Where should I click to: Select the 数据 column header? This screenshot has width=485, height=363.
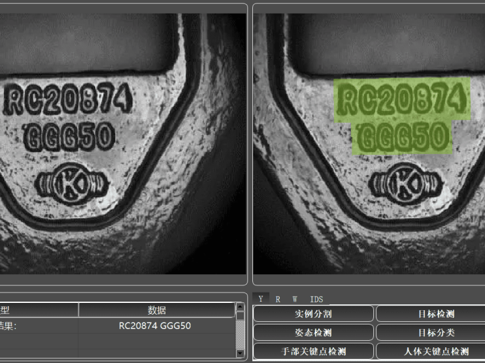click(157, 310)
